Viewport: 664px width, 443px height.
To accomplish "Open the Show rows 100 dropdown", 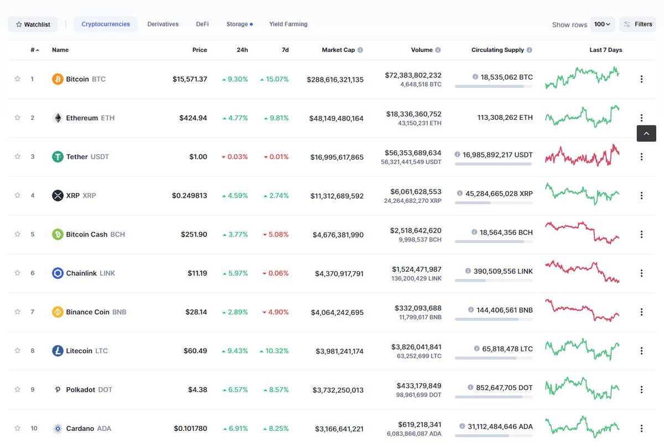I will pos(603,24).
